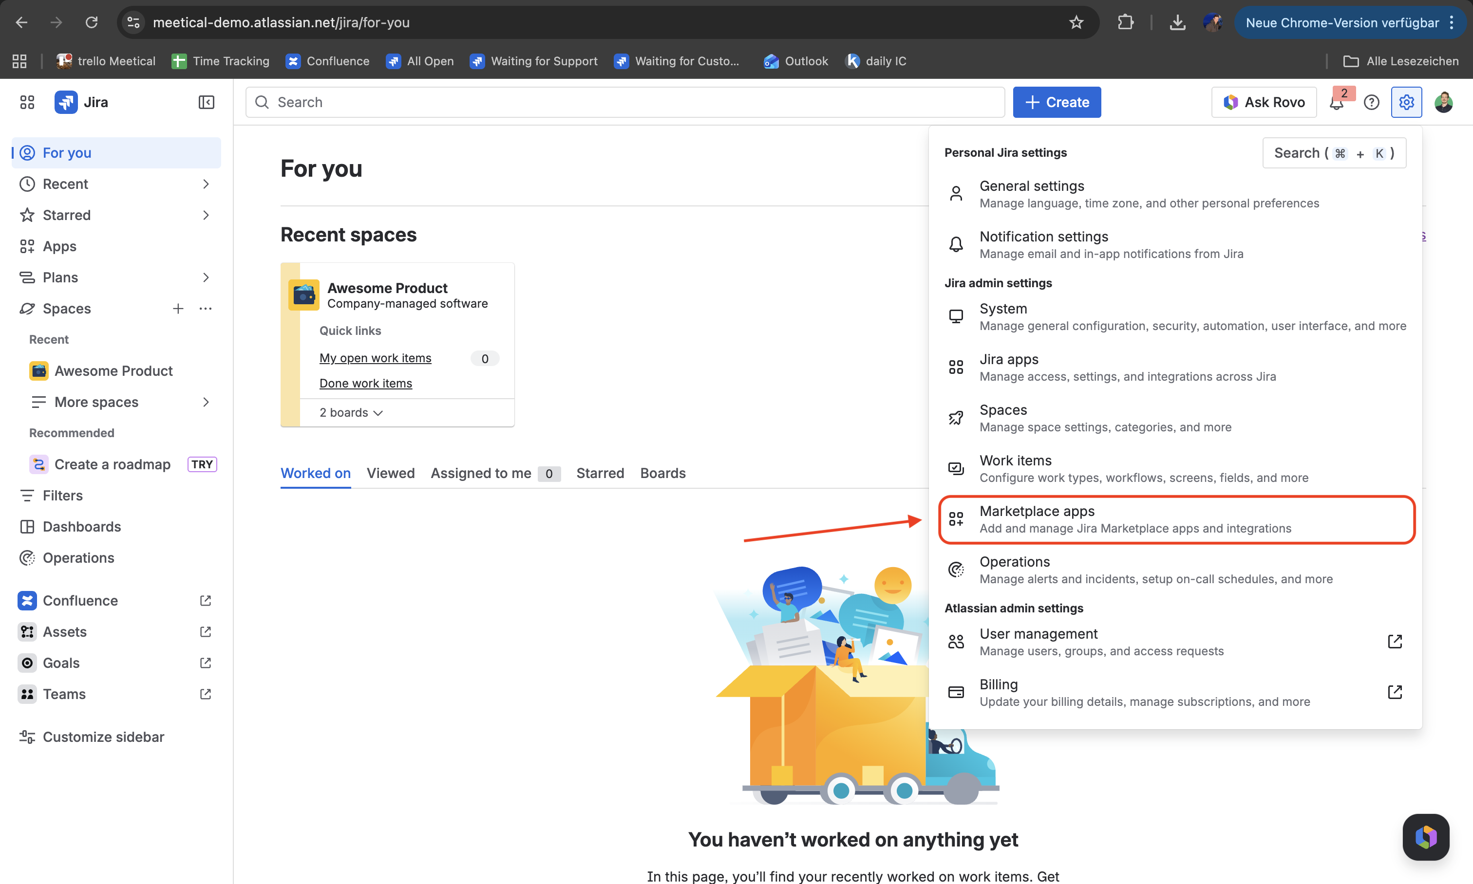Collapse the sidebar with the panel icon
The width and height of the screenshot is (1473, 884).
pos(206,102)
